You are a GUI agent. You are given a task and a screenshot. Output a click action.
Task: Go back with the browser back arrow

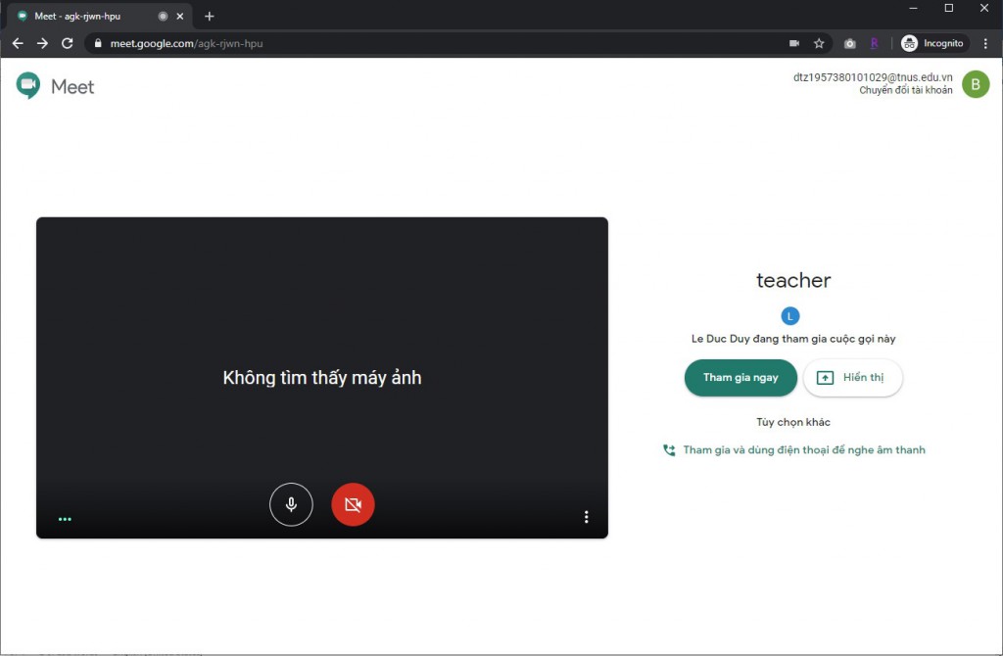18,43
